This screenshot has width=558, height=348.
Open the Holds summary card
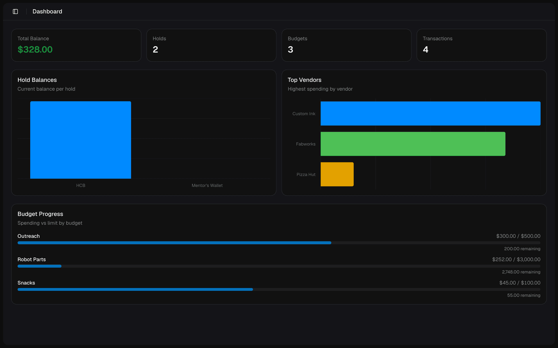(x=211, y=45)
